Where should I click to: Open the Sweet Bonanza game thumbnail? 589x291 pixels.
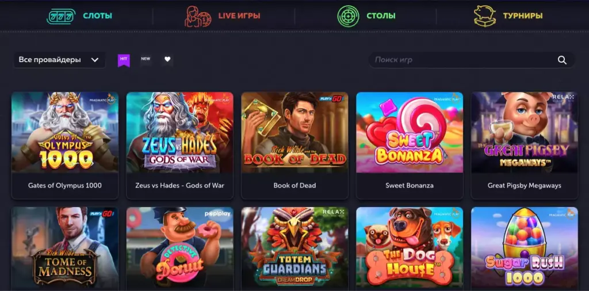tap(410, 132)
